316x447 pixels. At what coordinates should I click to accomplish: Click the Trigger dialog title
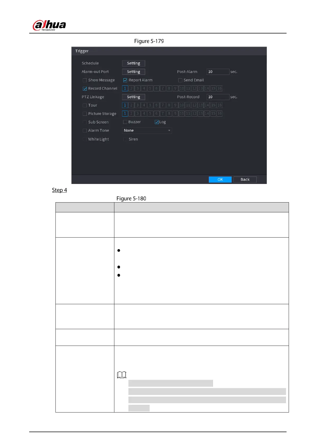tap(82, 51)
